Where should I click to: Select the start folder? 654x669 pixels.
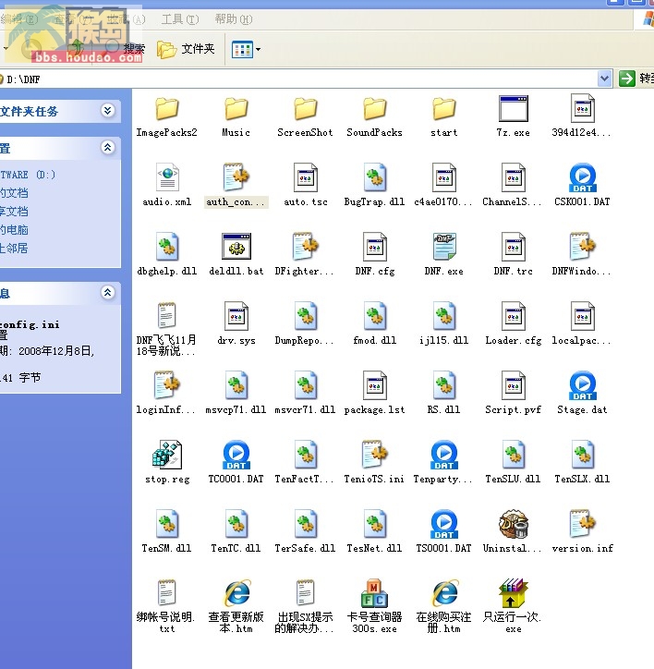(443, 109)
